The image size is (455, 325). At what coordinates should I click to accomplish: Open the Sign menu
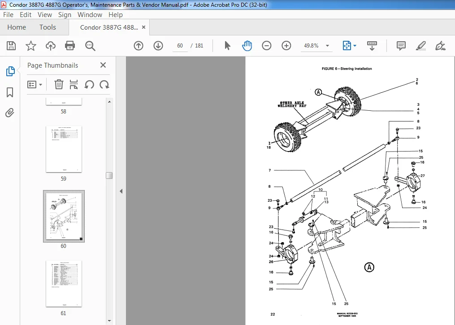click(x=65, y=14)
